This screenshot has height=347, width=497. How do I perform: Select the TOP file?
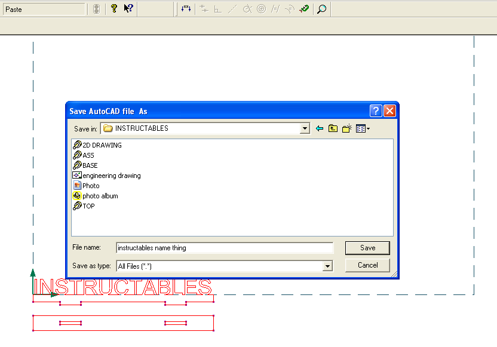point(84,206)
